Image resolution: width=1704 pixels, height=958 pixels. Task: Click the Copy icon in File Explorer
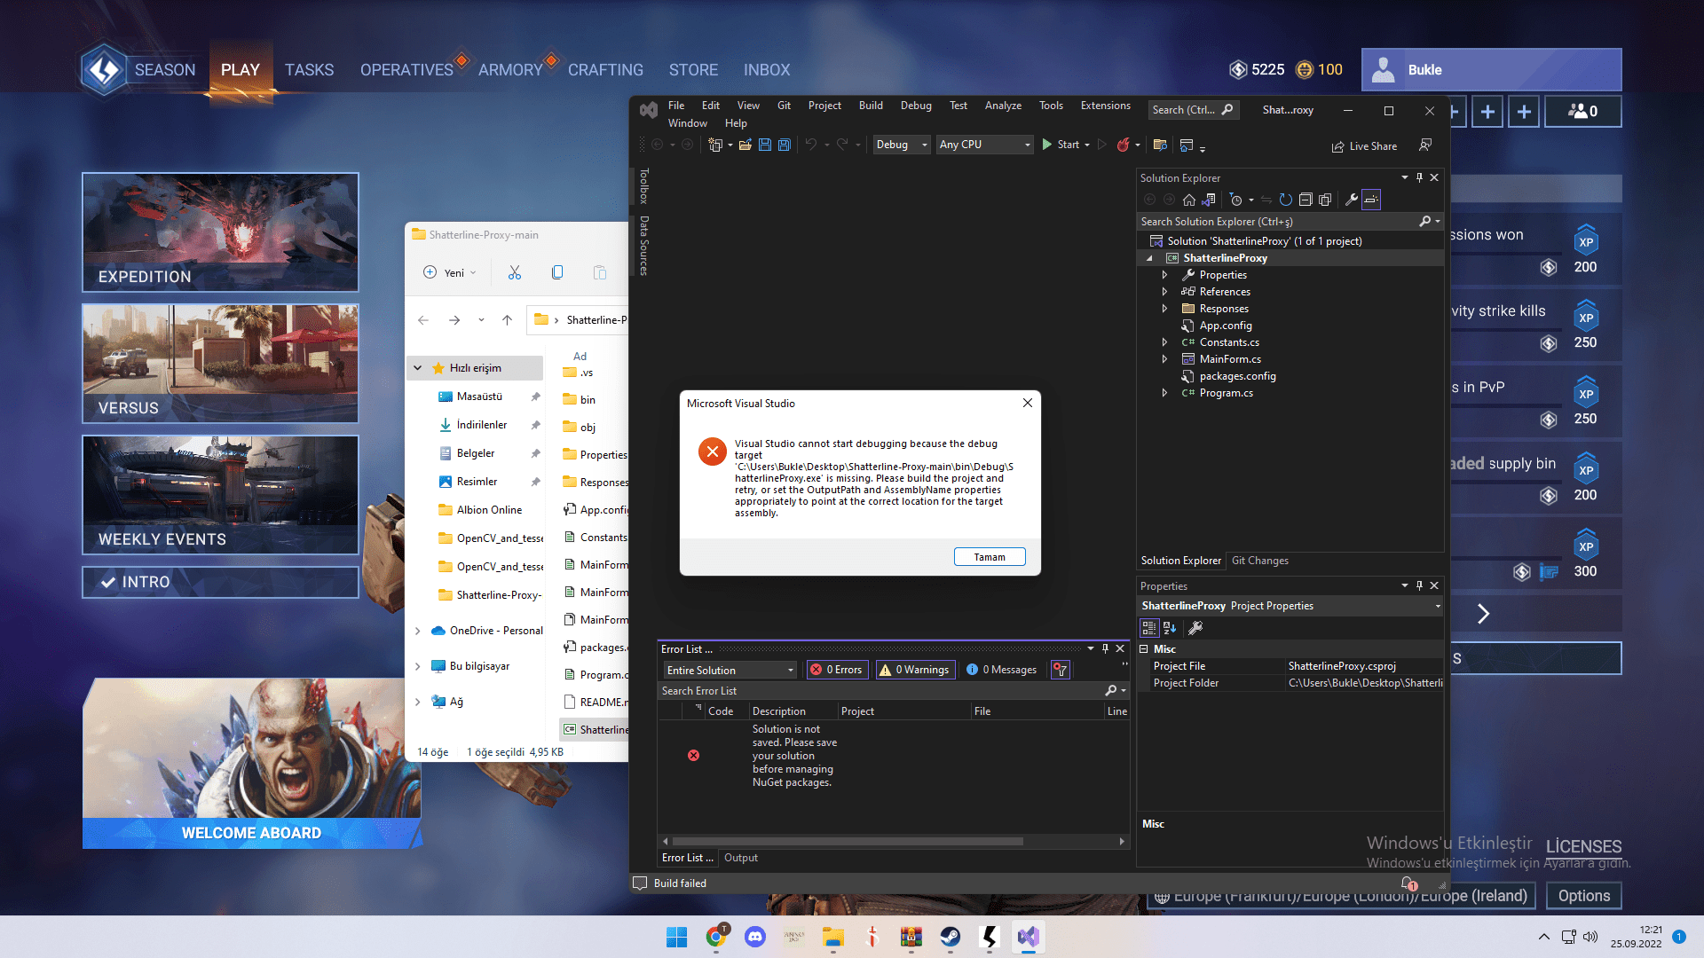557,272
